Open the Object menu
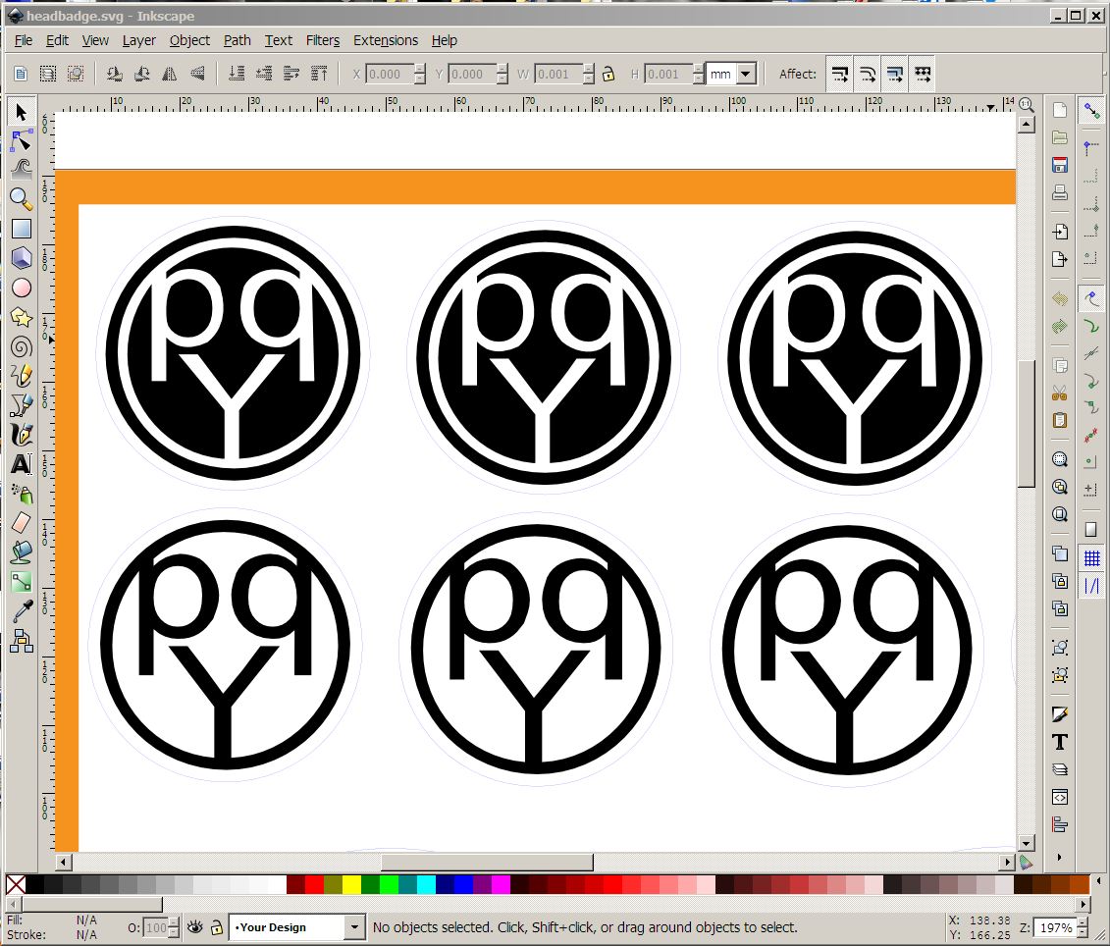Image resolution: width=1110 pixels, height=946 pixels. pyautogui.click(x=189, y=40)
